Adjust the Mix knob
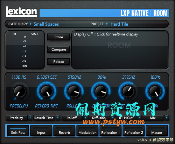Screen dimensions: 175x144 [x=155, y=91]
